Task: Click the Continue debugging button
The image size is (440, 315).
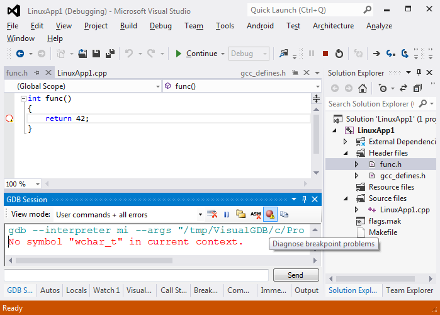Action: (x=196, y=54)
